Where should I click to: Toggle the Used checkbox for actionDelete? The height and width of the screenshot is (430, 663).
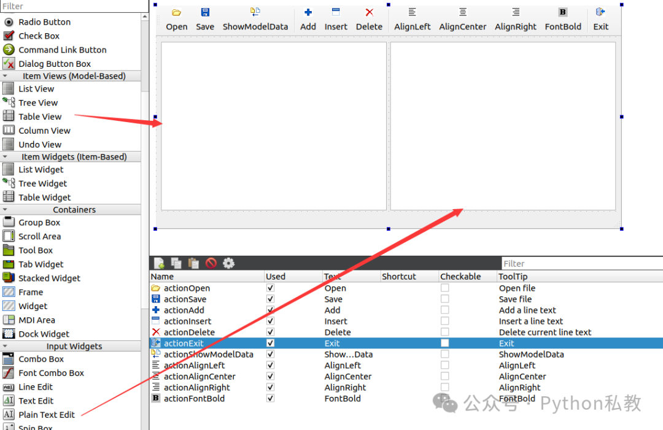tap(270, 332)
